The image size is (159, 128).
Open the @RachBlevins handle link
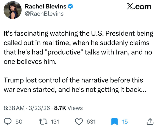tap(44, 14)
